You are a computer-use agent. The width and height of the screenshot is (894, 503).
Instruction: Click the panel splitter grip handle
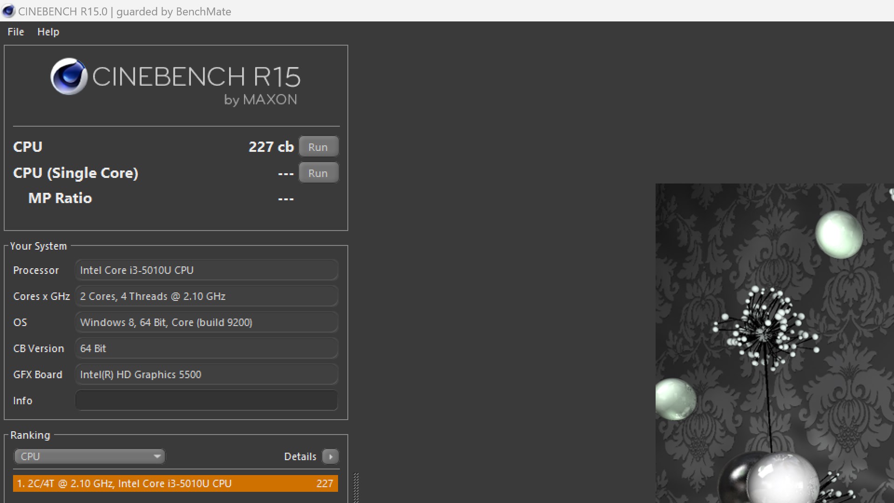[356, 488]
